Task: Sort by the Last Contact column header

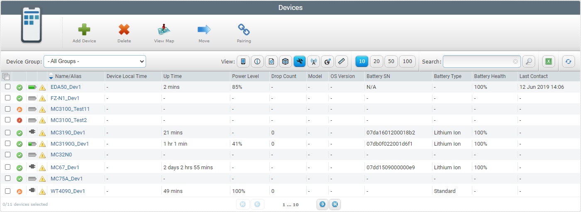Action: click(x=533, y=76)
